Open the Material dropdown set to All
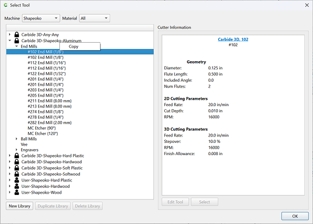This screenshot has width=313, height=224. pos(94,18)
